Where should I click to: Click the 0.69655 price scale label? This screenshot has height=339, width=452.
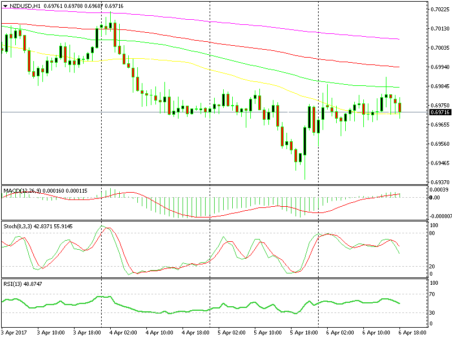click(x=440, y=124)
